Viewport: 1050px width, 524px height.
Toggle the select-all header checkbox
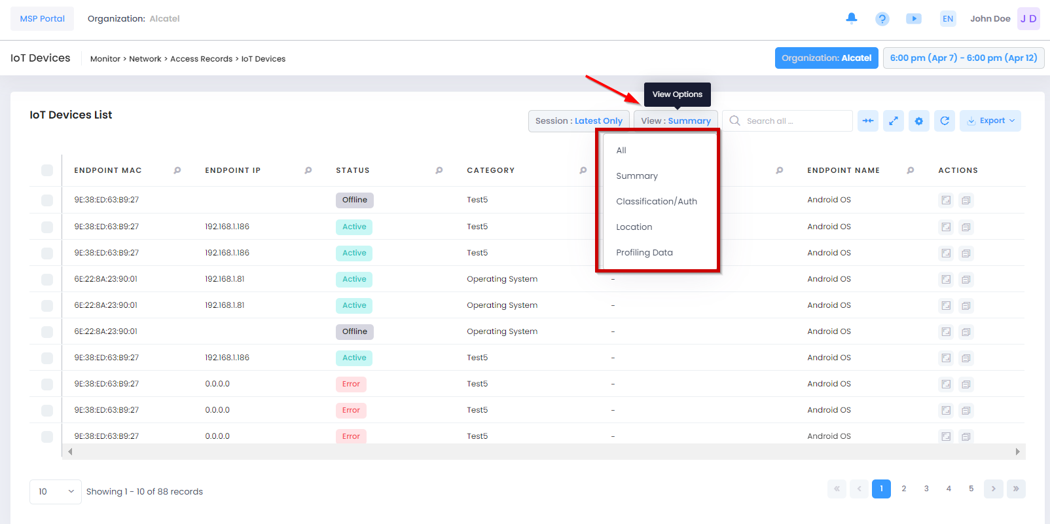(47, 170)
